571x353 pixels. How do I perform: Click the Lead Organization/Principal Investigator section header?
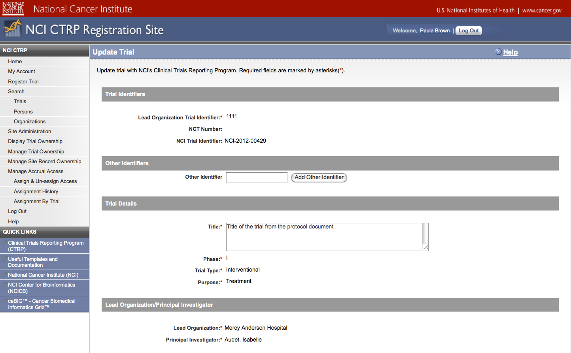click(330, 305)
